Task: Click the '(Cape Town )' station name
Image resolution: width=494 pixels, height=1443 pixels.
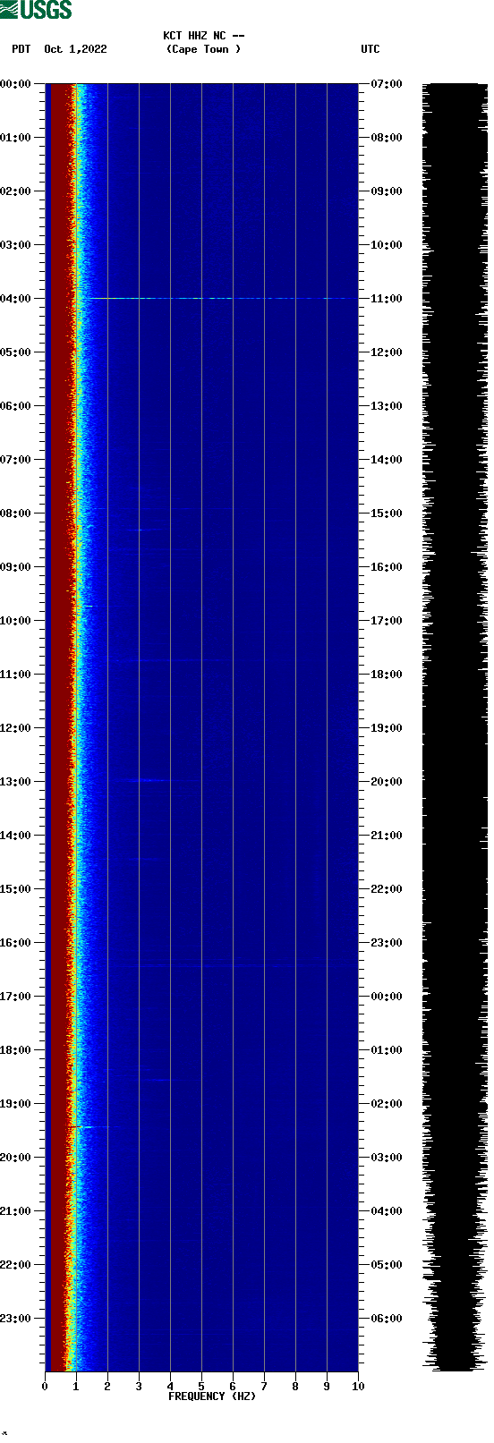Action: [x=203, y=49]
